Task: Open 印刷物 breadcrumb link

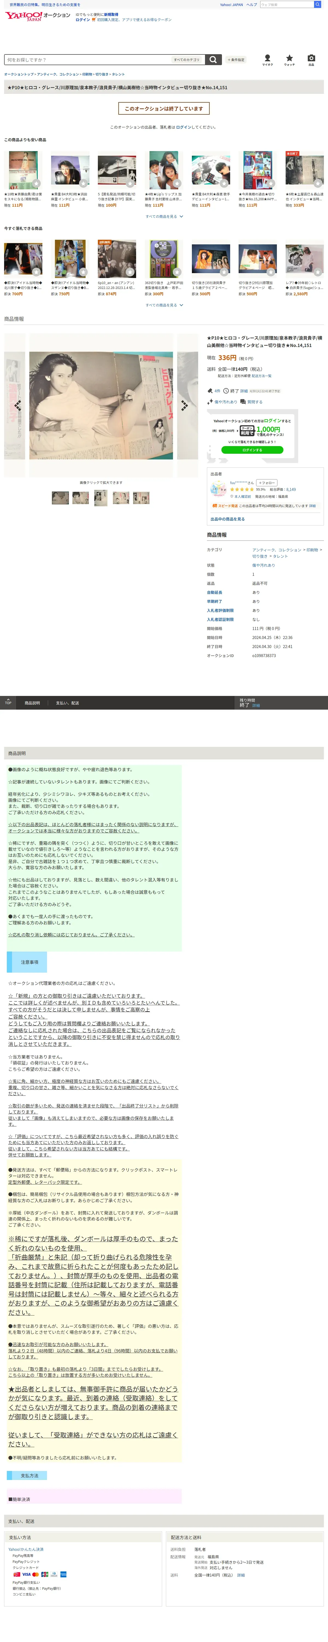Action: tap(87, 75)
